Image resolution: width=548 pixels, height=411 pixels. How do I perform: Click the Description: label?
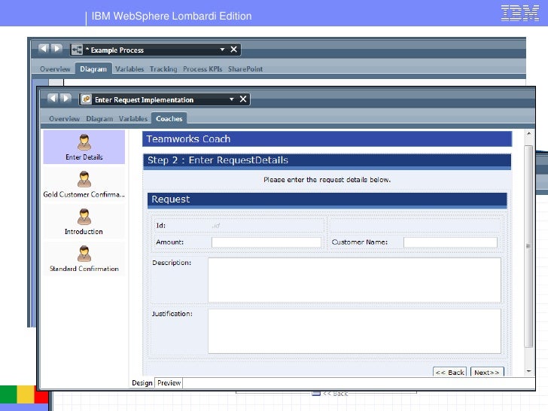[172, 263]
